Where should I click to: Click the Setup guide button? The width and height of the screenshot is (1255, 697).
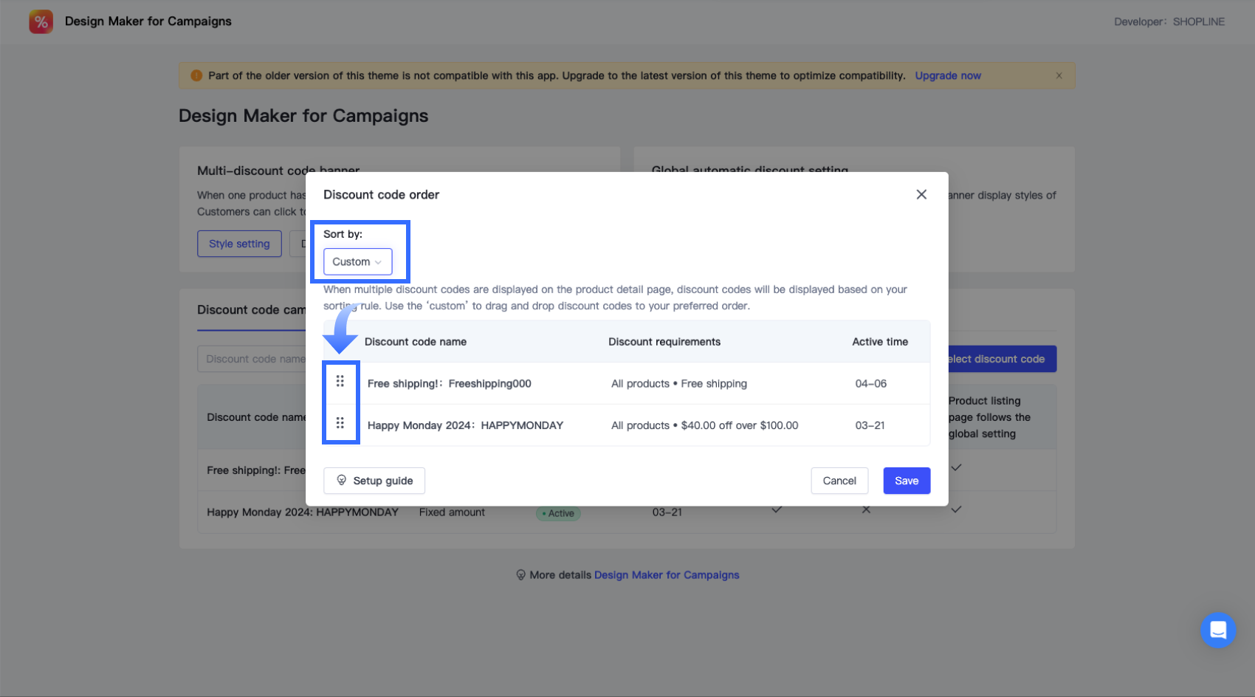[x=374, y=481]
